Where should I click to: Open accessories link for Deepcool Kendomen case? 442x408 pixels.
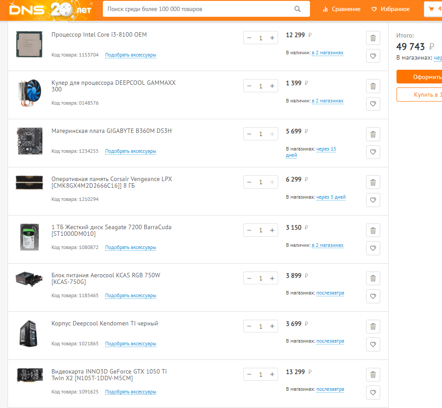click(x=131, y=344)
